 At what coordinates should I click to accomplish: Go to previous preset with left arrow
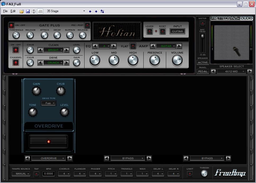coord(90,11)
